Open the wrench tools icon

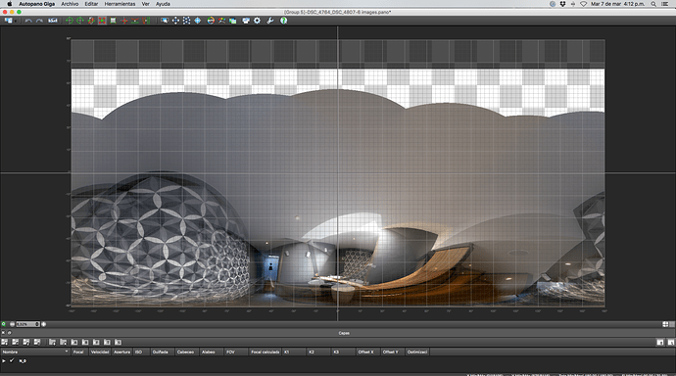(270, 21)
